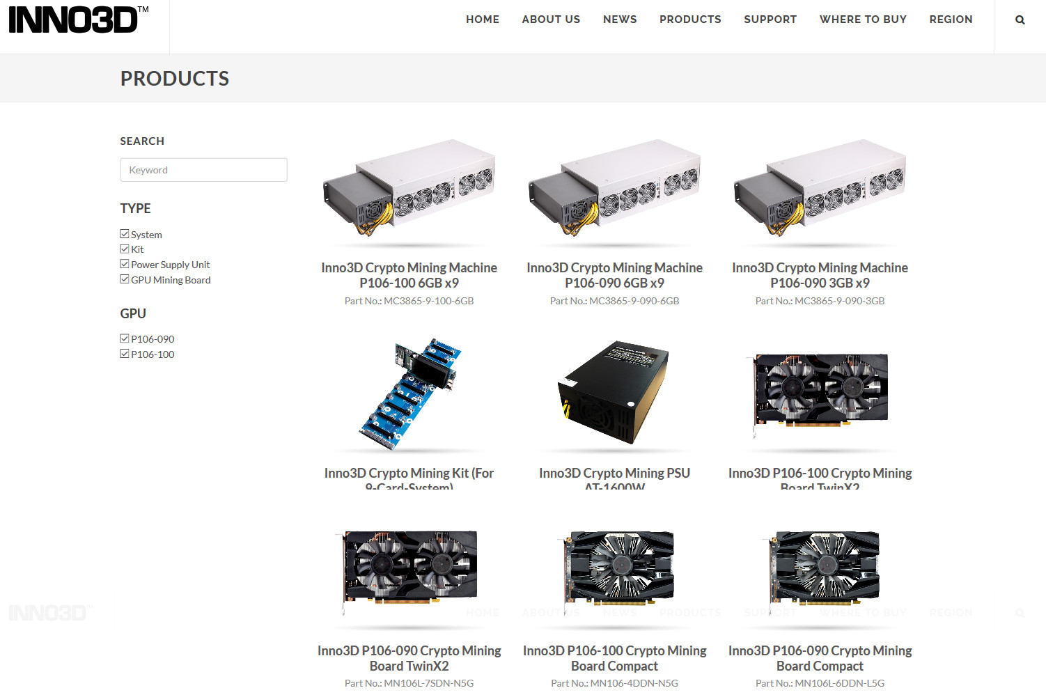Uncheck the Kit type filter
The image size is (1046, 695).
[125, 249]
